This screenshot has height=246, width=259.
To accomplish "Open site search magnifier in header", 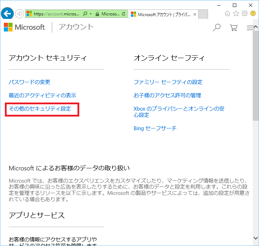I will 216,28.
